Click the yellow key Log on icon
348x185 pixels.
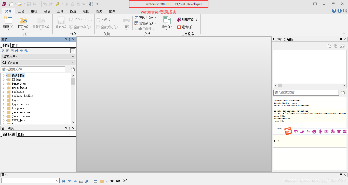[x=58, y=4]
